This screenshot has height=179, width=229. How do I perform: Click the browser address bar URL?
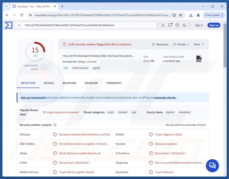[x=102, y=15]
